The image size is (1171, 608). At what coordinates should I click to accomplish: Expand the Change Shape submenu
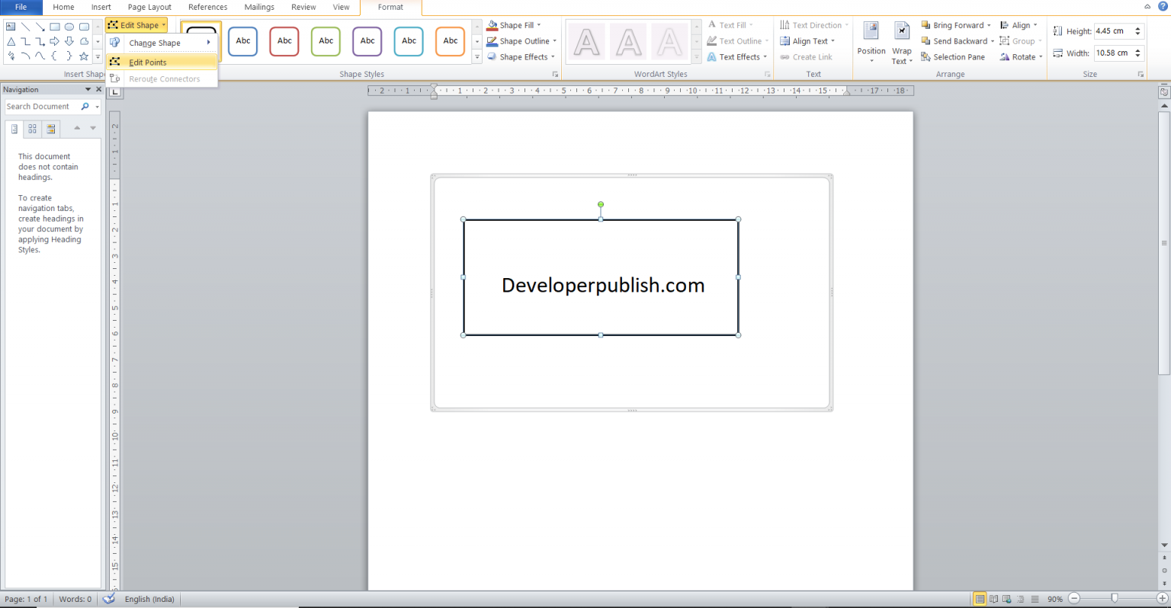[154, 43]
